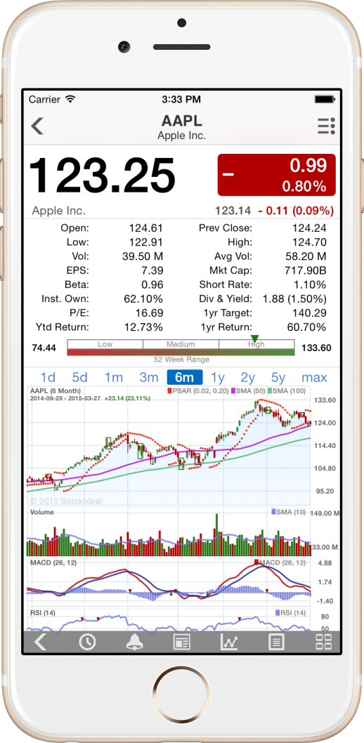Viewport: 364px width, 743px height.
Task: Toggle the red price change box
Action: pyautogui.click(x=276, y=174)
